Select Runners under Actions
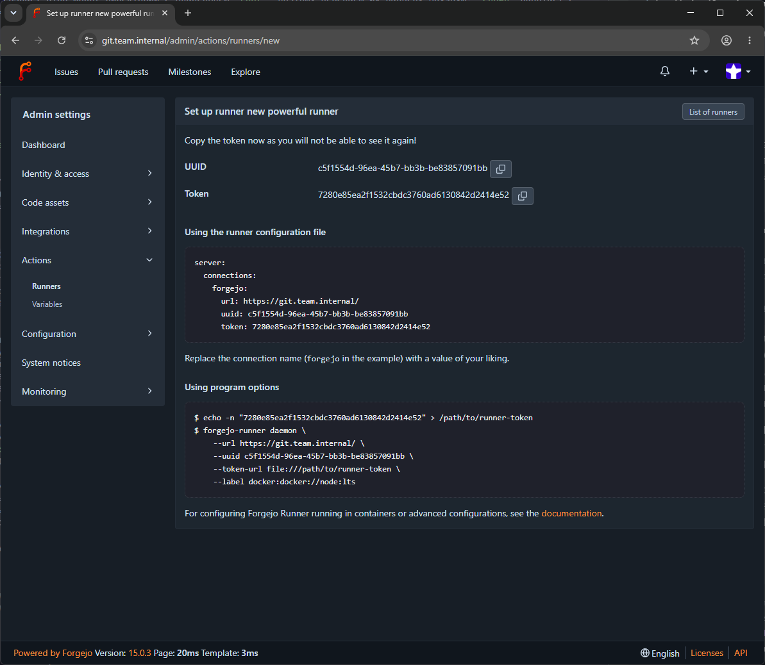This screenshot has width=765, height=665. 46,286
